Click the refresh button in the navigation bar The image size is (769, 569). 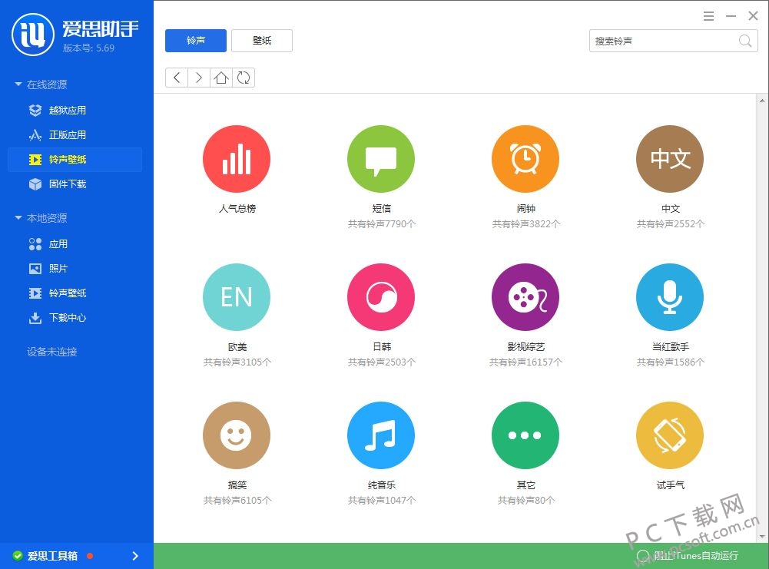[243, 77]
